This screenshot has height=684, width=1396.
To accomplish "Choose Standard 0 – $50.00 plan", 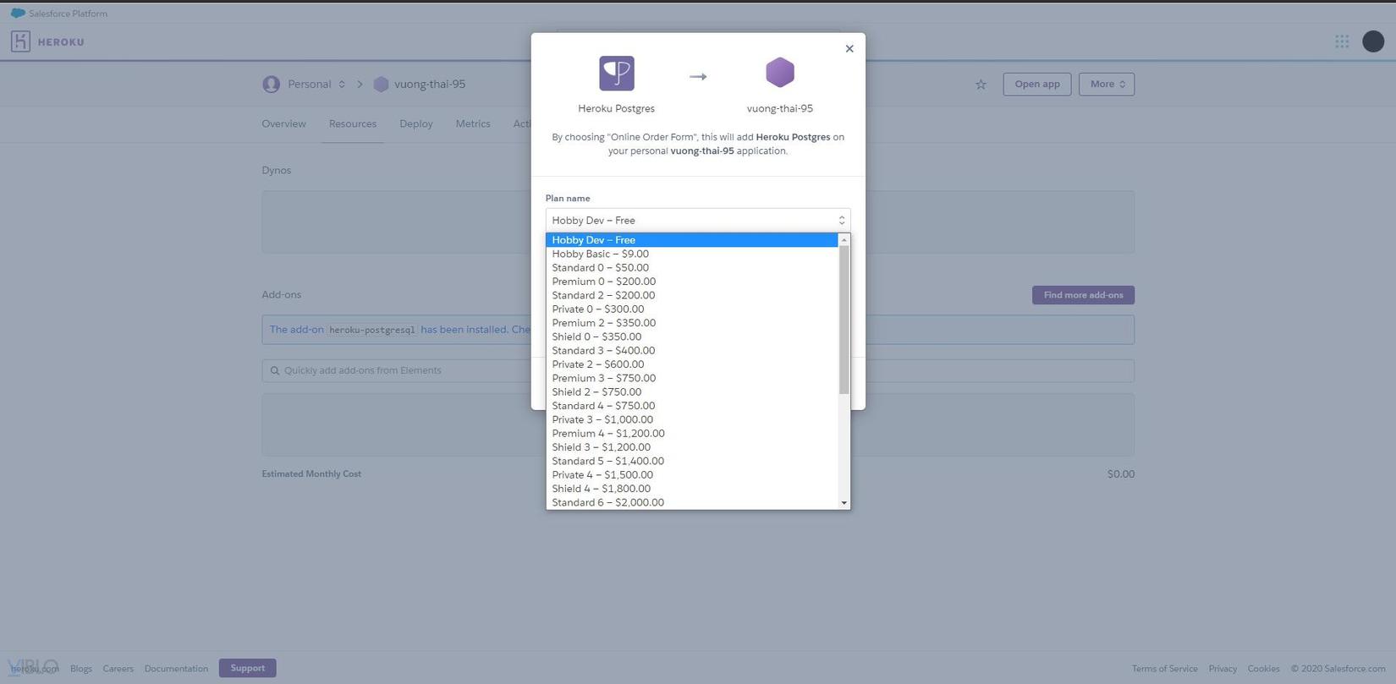I will pos(692,268).
